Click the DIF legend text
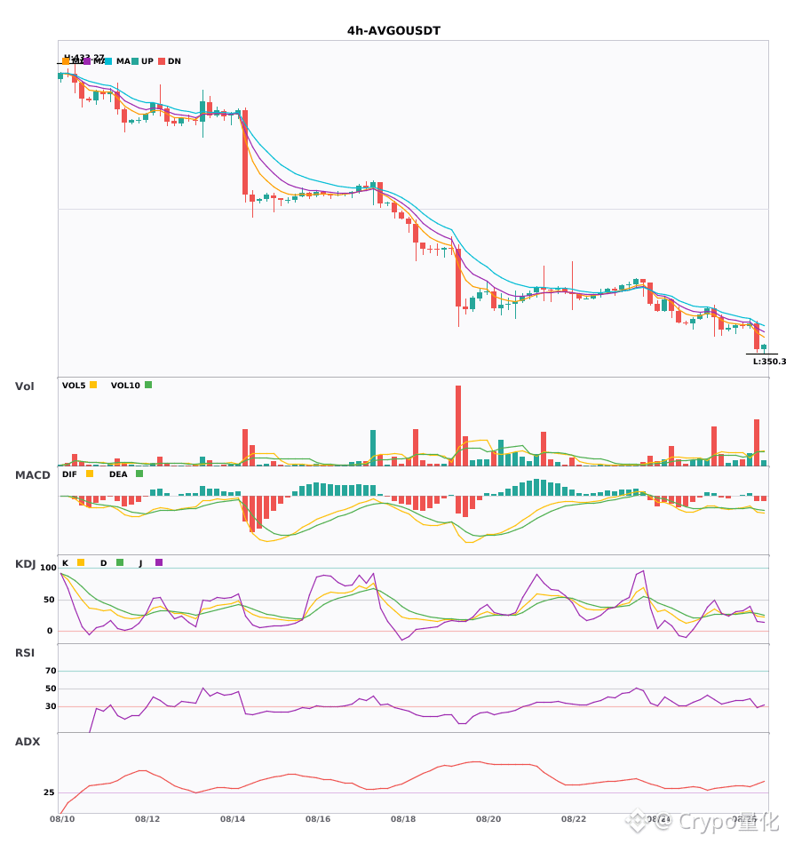 pos(69,474)
